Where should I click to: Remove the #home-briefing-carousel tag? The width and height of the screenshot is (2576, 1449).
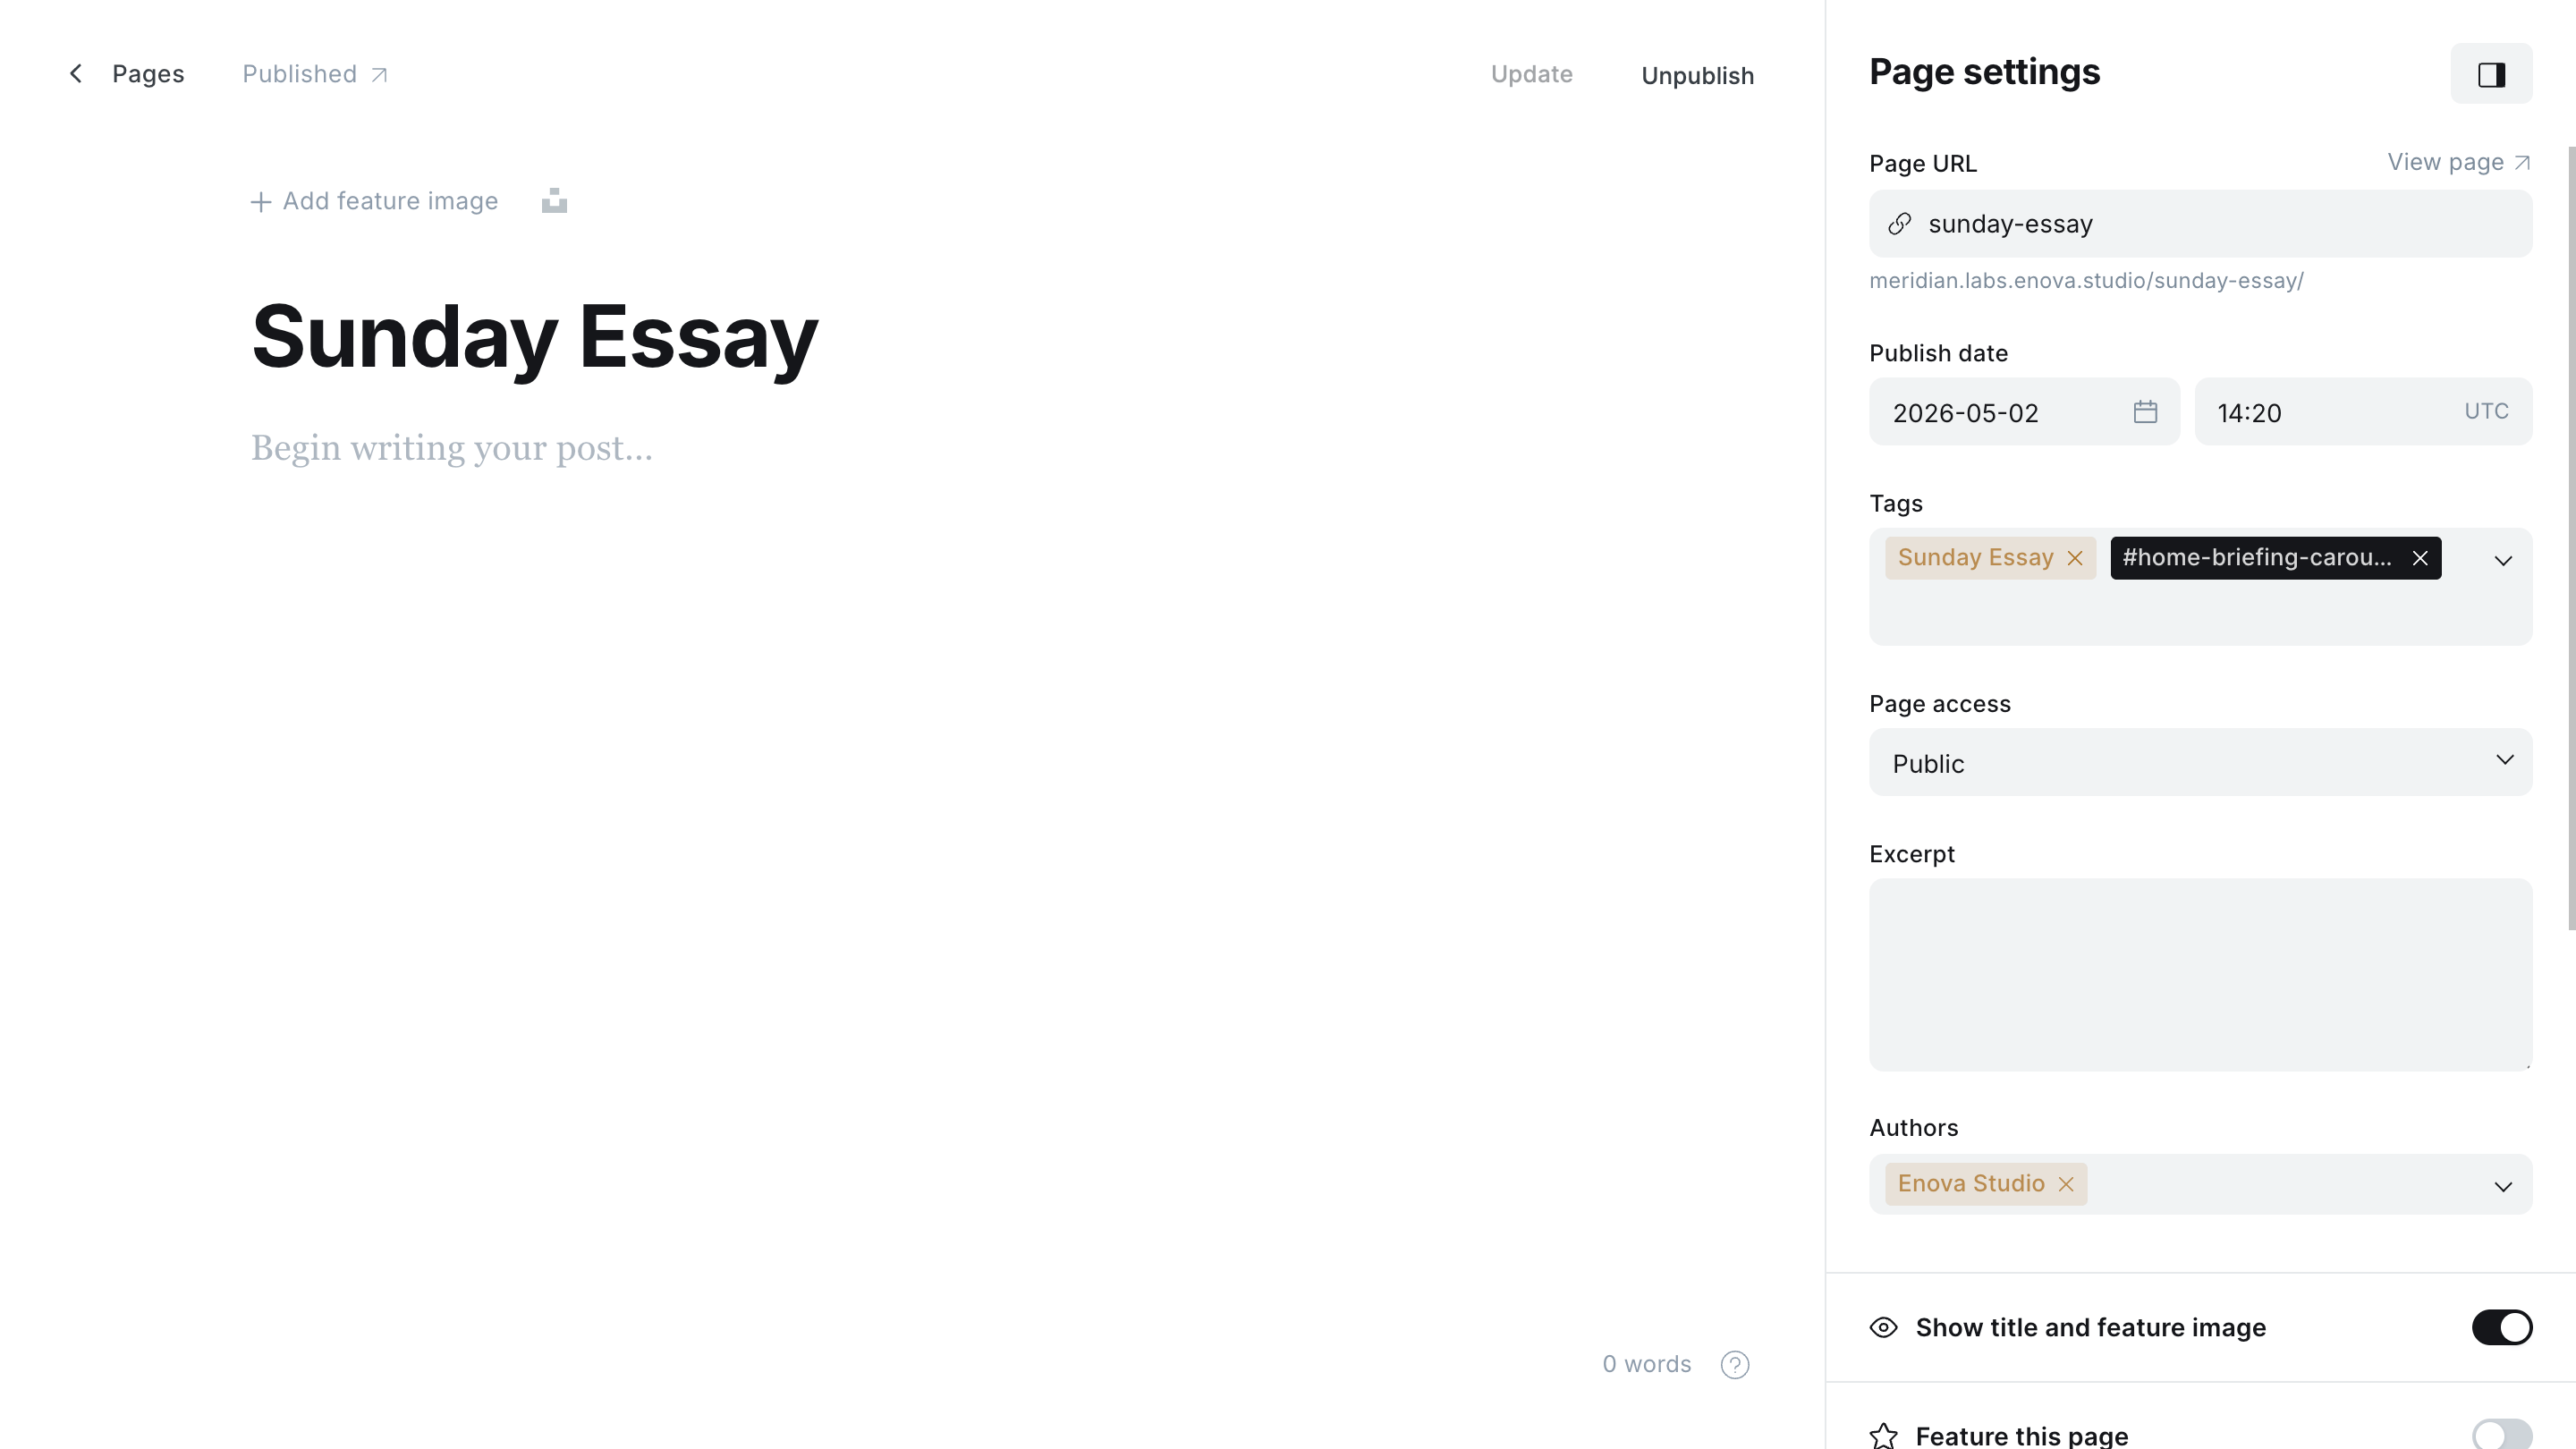click(x=2420, y=558)
